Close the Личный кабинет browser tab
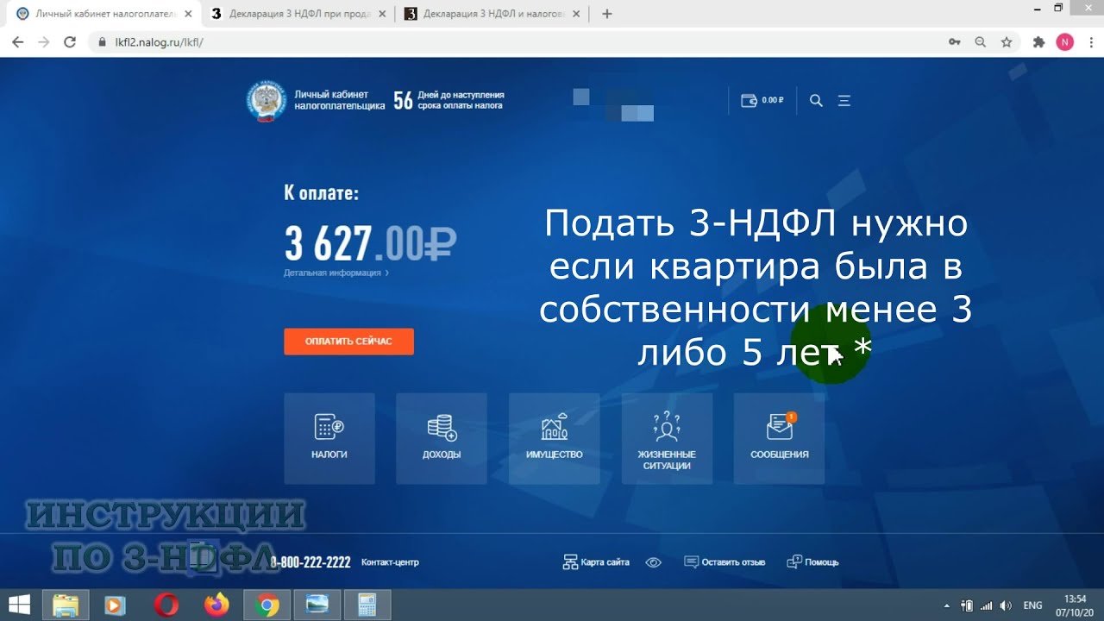 click(x=188, y=14)
